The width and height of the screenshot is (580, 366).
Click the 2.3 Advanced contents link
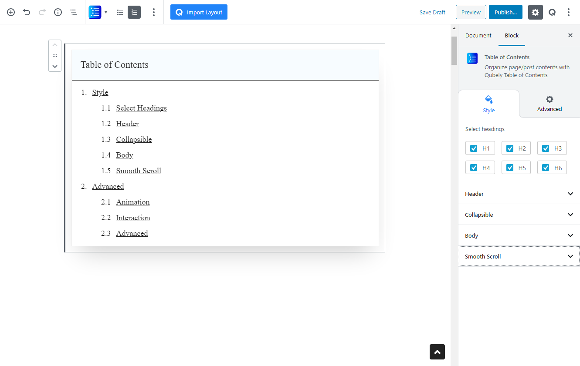pyautogui.click(x=132, y=233)
